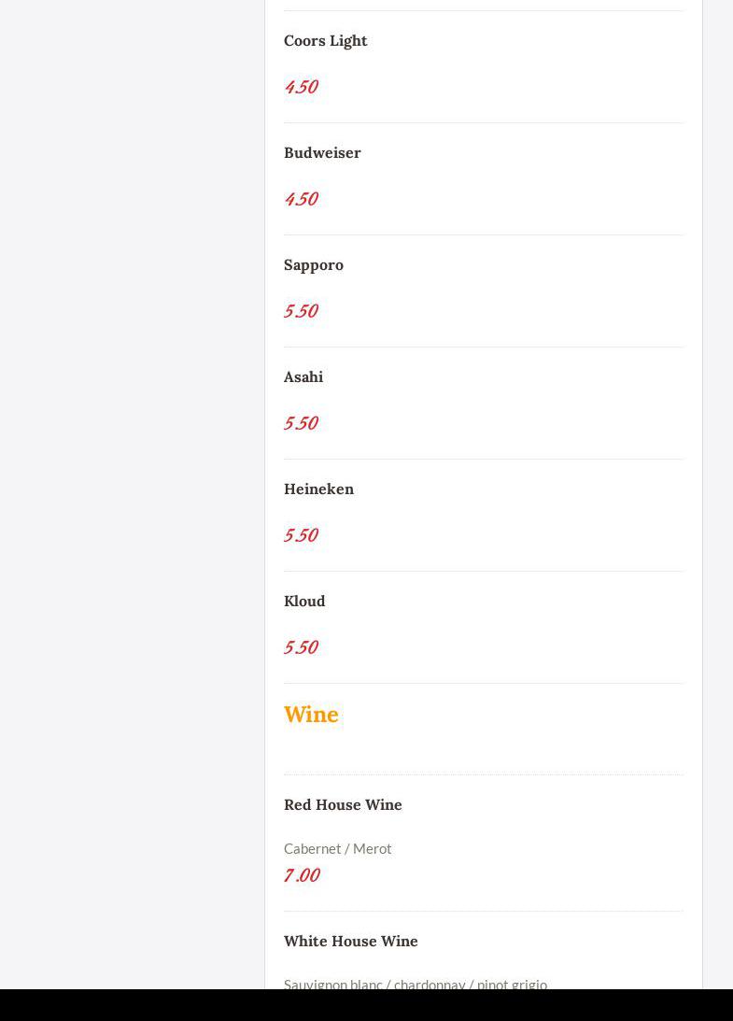Click the 7.00 red wine price
This screenshot has height=1021, width=733.
[302, 875]
